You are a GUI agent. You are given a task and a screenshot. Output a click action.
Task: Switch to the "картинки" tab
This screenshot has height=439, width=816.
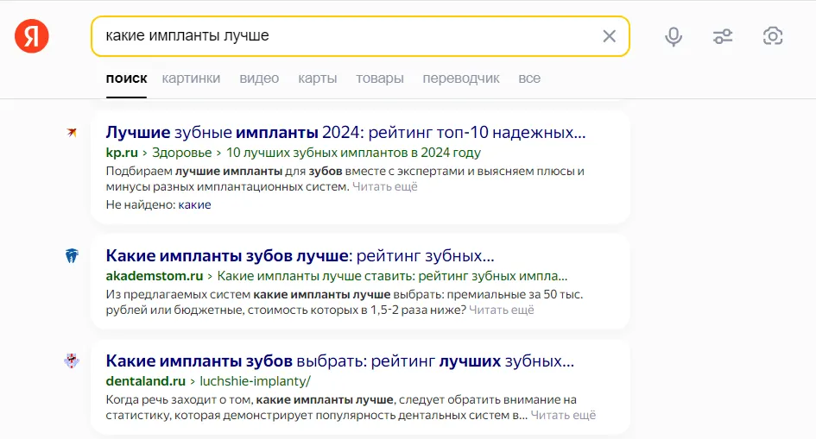point(191,78)
